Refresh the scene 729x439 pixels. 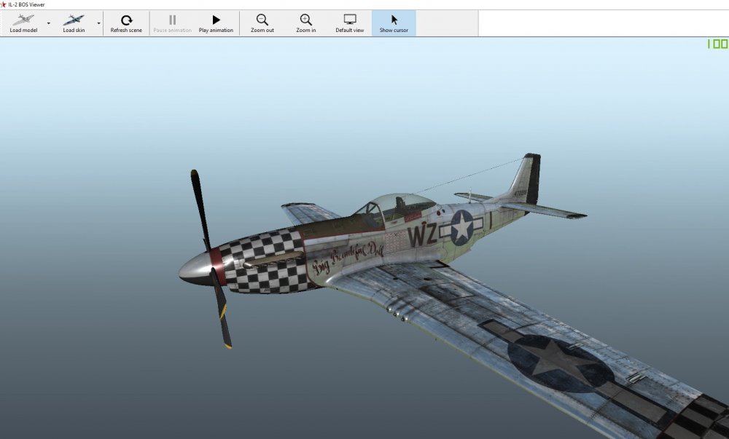[126, 23]
